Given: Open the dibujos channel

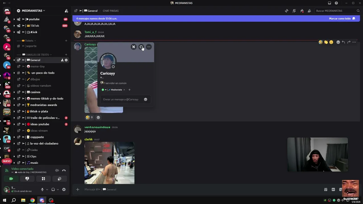Looking at the screenshot, I should (42, 79).
